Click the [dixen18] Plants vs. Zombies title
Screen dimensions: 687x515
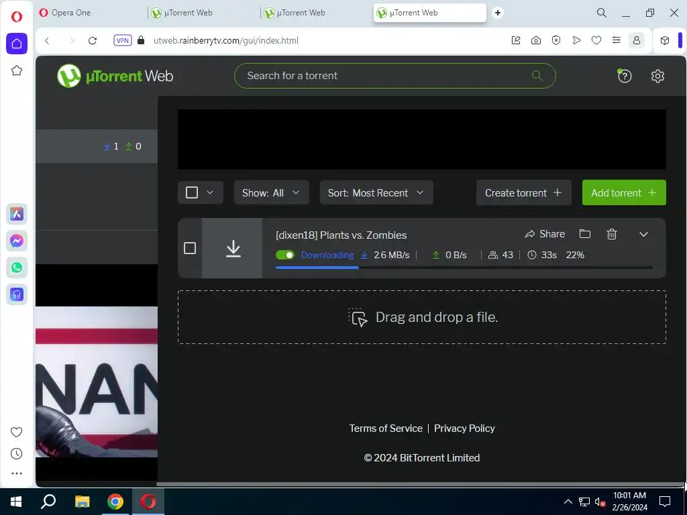(x=341, y=235)
